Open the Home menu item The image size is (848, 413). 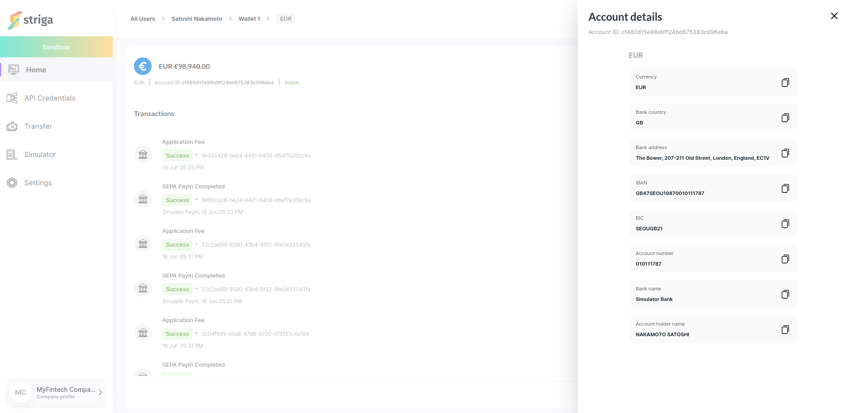pos(57,70)
